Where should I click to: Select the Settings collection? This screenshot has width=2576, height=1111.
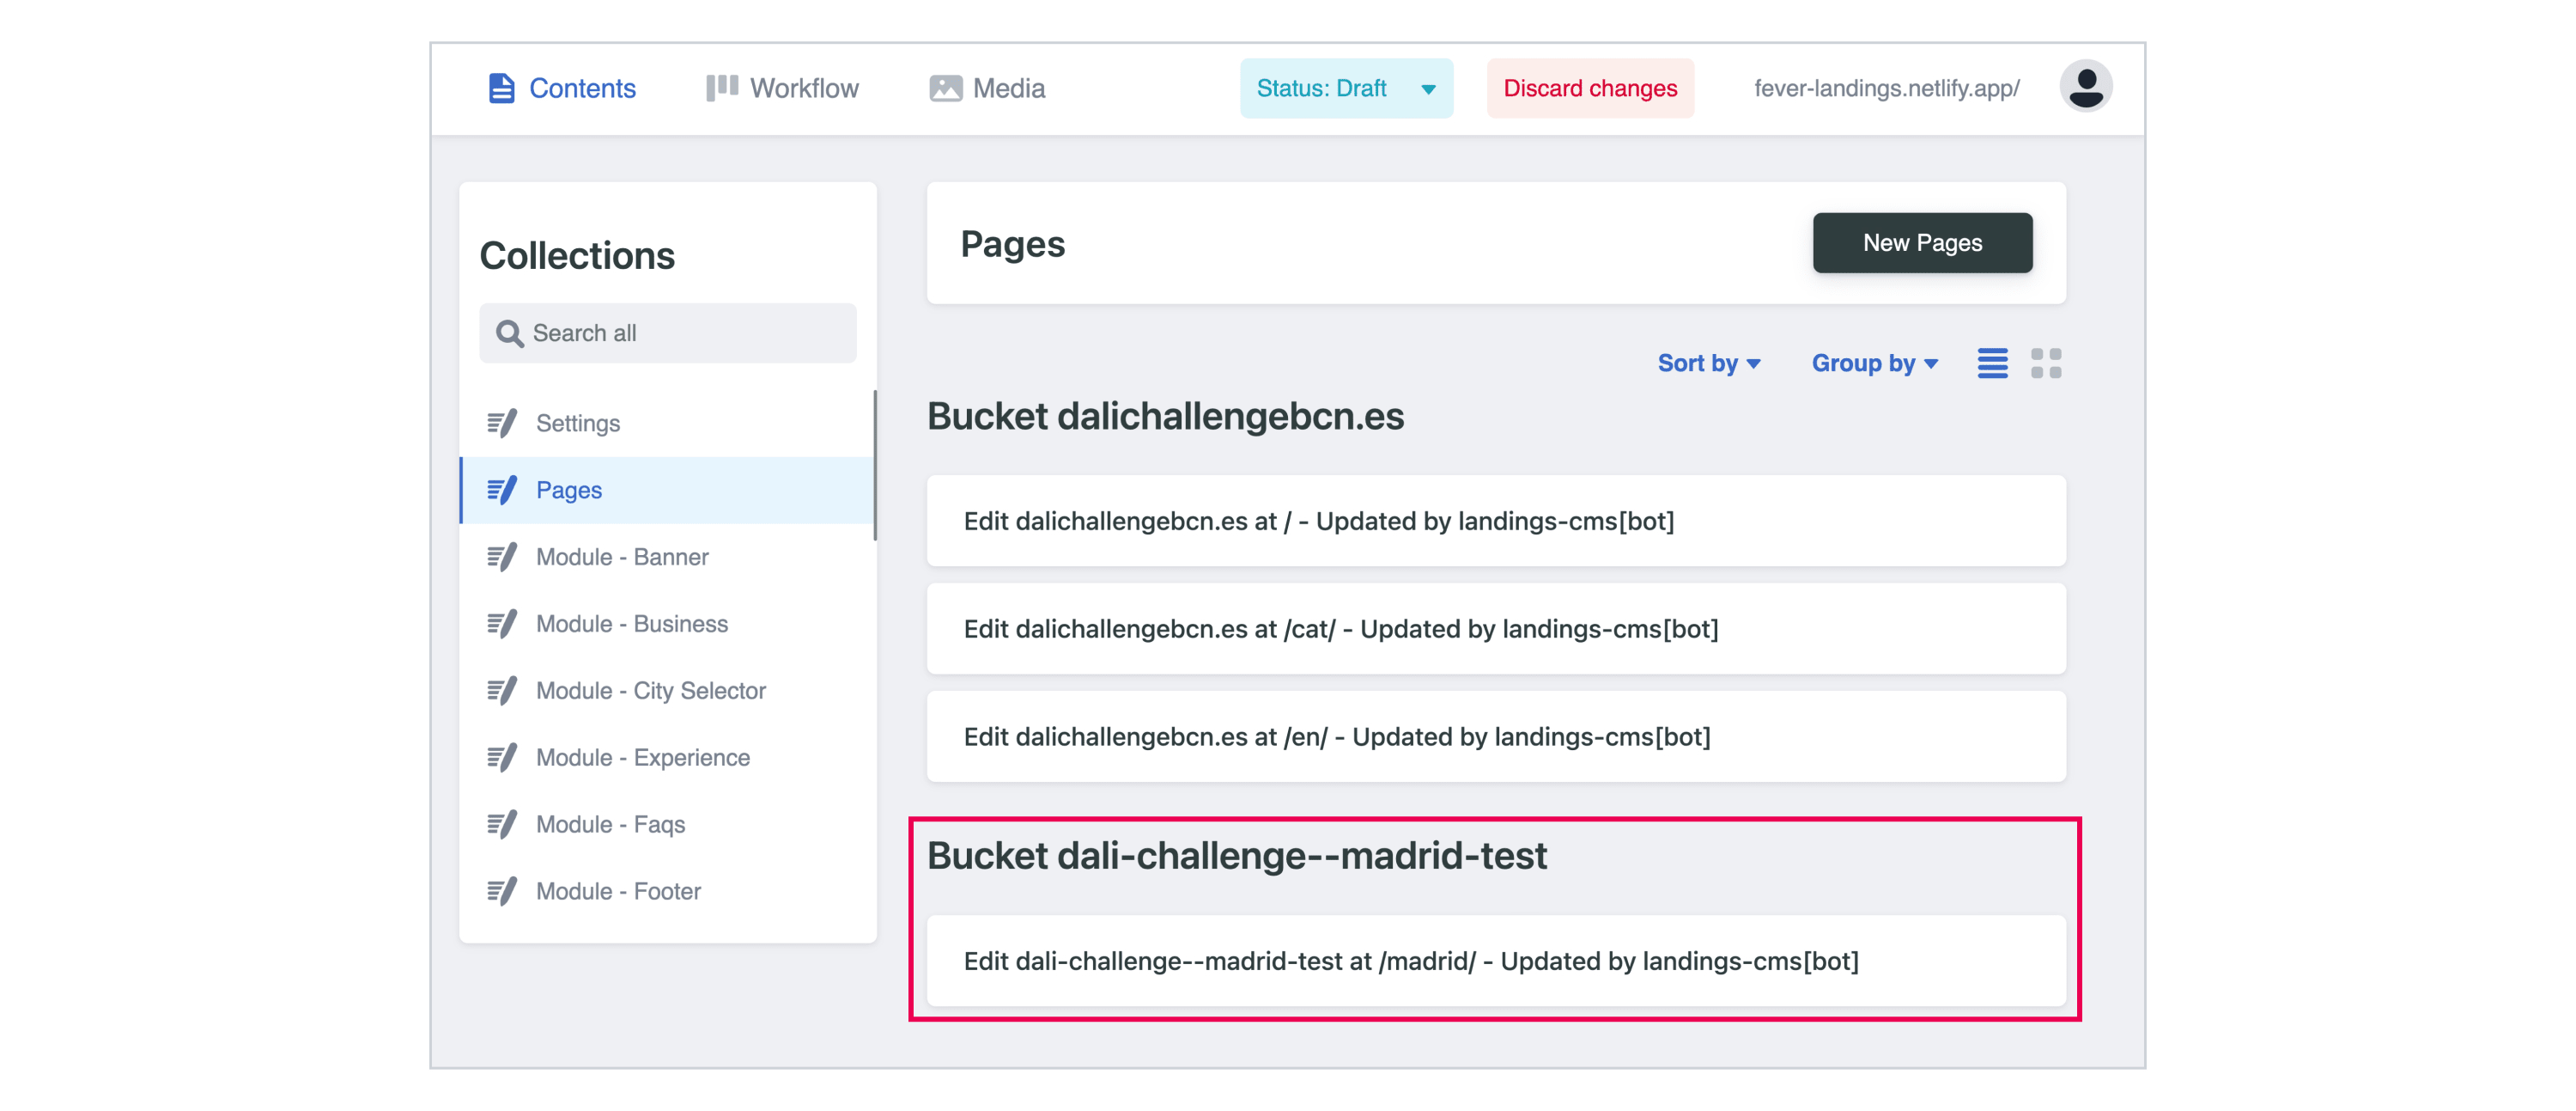(667, 424)
